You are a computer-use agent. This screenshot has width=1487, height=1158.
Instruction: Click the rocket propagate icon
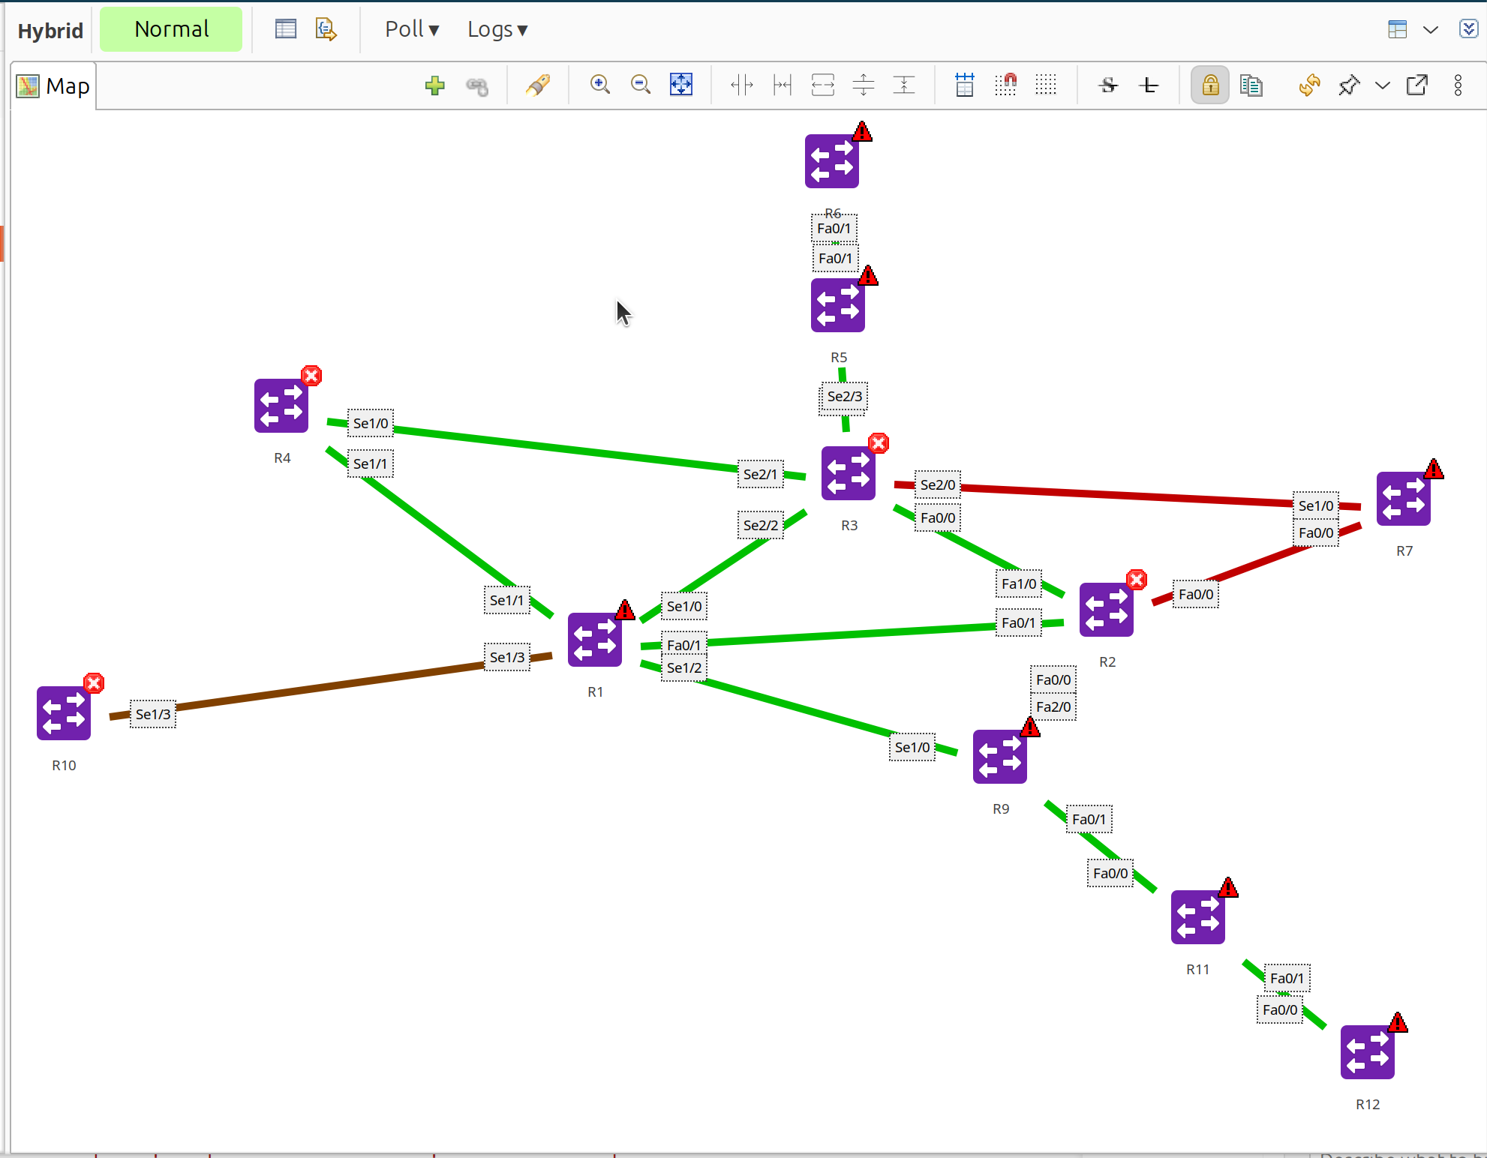(x=538, y=85)
